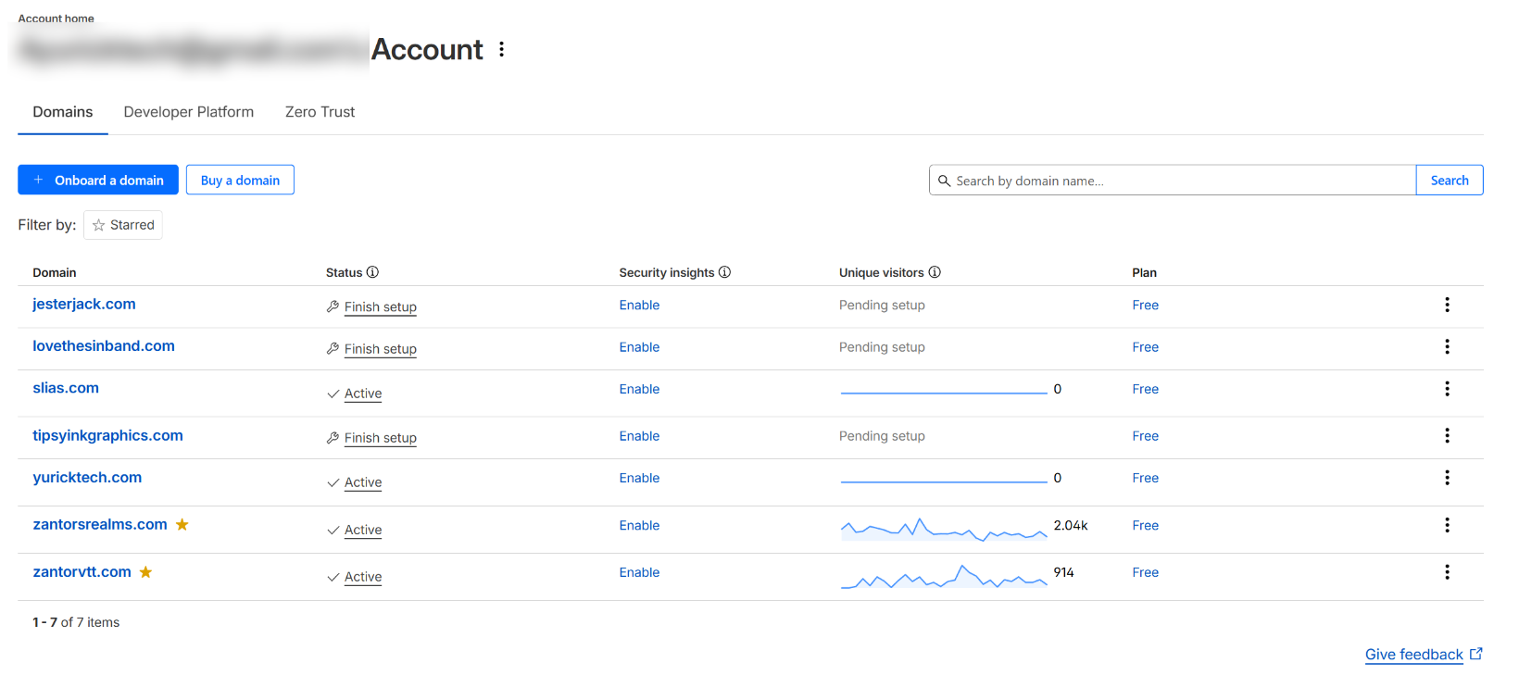The image size is (1519, 700).
Task: Switch to the Developer Platform tab
Action: (189, 112)
